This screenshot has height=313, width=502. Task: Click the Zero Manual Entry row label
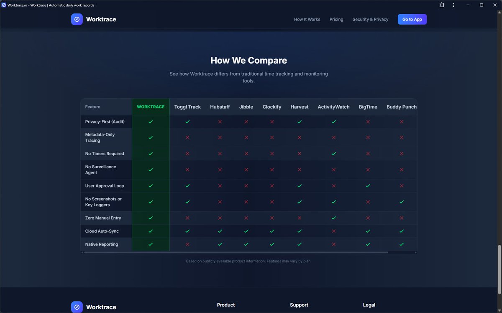103,218
